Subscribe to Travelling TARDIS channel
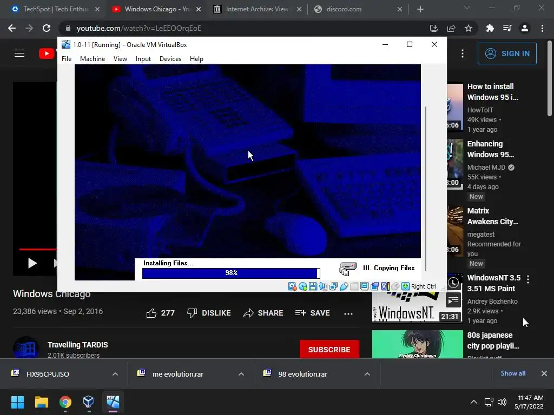554x415 pixels. pyautogui.click(x=329, y=350)
